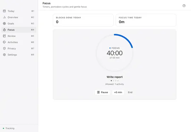
Task: Switch to the Review section
Action: point(19,36)
